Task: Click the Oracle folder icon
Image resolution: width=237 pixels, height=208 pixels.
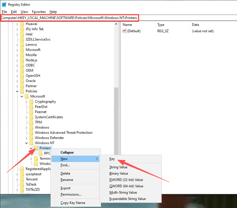Action: pyautogui.click(x=22, y=81)
